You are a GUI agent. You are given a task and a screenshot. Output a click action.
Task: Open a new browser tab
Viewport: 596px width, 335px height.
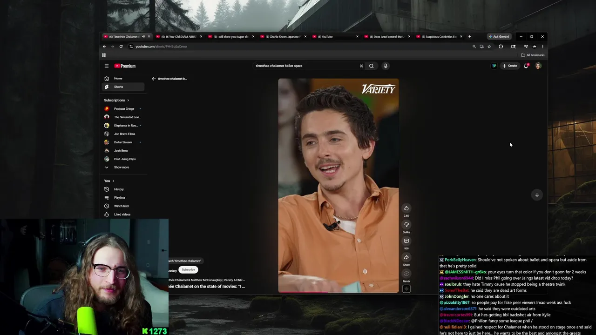469,36
